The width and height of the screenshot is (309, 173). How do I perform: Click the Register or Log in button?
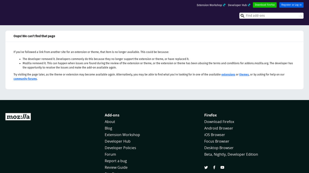tap(291, 5)
